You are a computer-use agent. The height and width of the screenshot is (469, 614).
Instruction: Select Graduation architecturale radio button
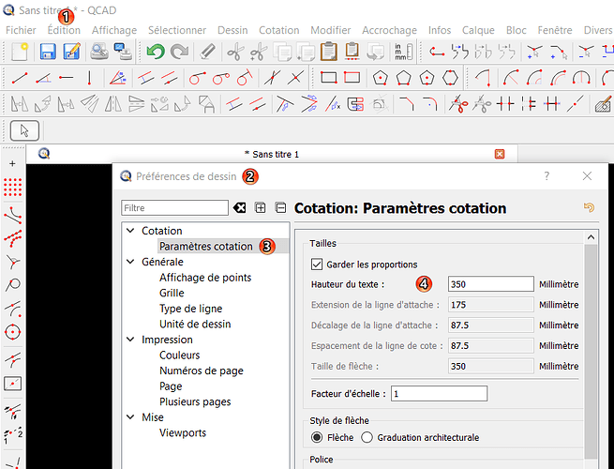(x=367, y=437)
